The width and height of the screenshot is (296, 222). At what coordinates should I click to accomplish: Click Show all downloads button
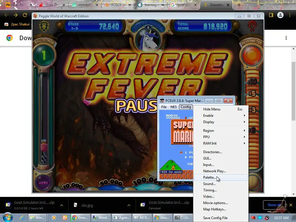click(274, 205)
